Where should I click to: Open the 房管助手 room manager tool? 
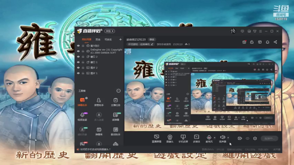point(99,102)
